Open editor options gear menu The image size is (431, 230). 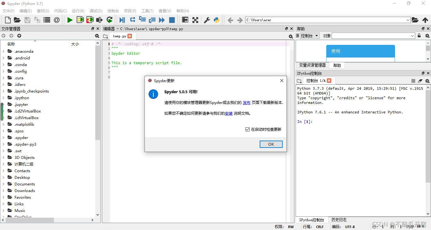(291, 36)
